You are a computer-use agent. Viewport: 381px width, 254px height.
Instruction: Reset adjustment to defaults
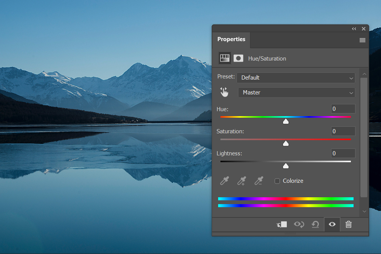[x=315, y=225]
